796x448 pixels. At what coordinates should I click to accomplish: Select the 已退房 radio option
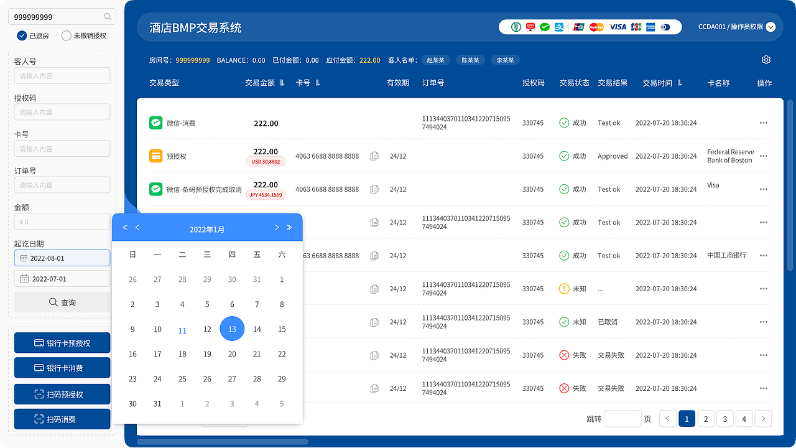coord(22,36)
